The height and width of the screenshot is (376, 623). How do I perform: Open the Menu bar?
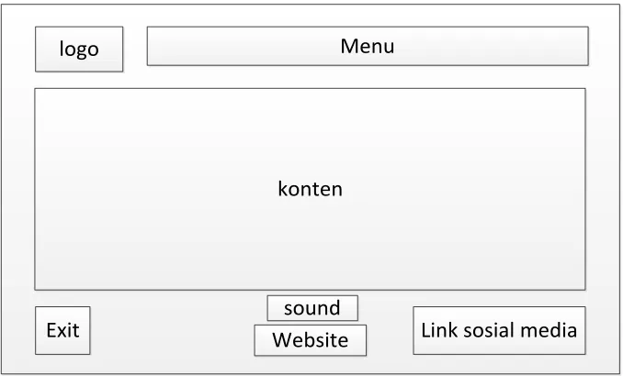point(368,46)
